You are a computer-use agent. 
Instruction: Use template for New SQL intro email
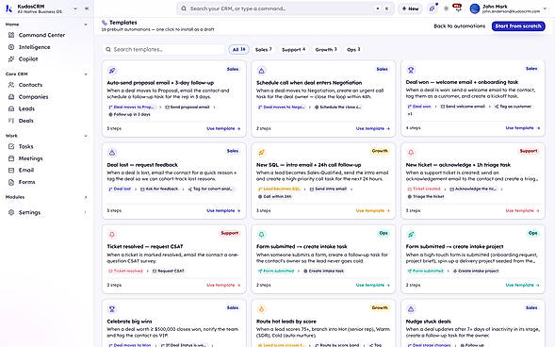pyautogui.click(x=373, y=210)
